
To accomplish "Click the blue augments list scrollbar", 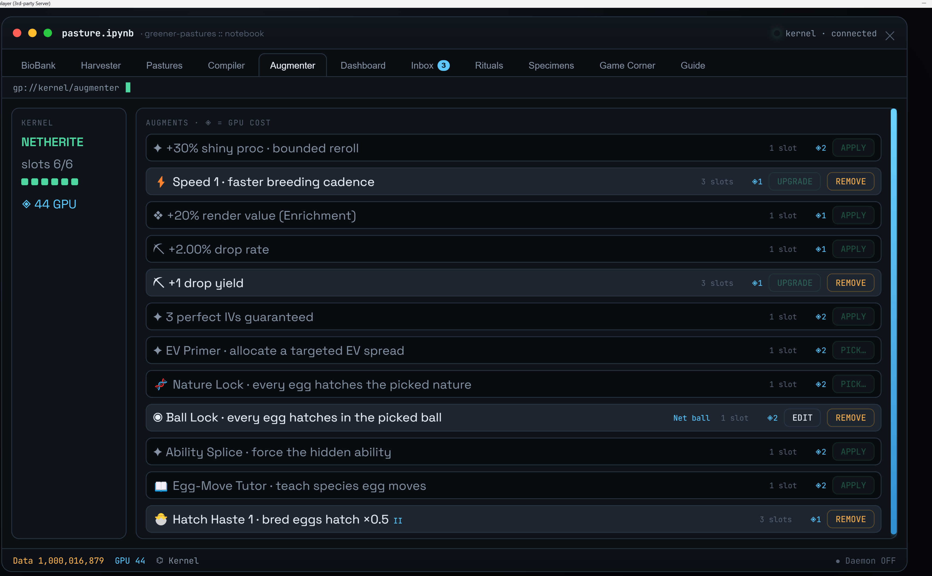I will pos(893,322).
